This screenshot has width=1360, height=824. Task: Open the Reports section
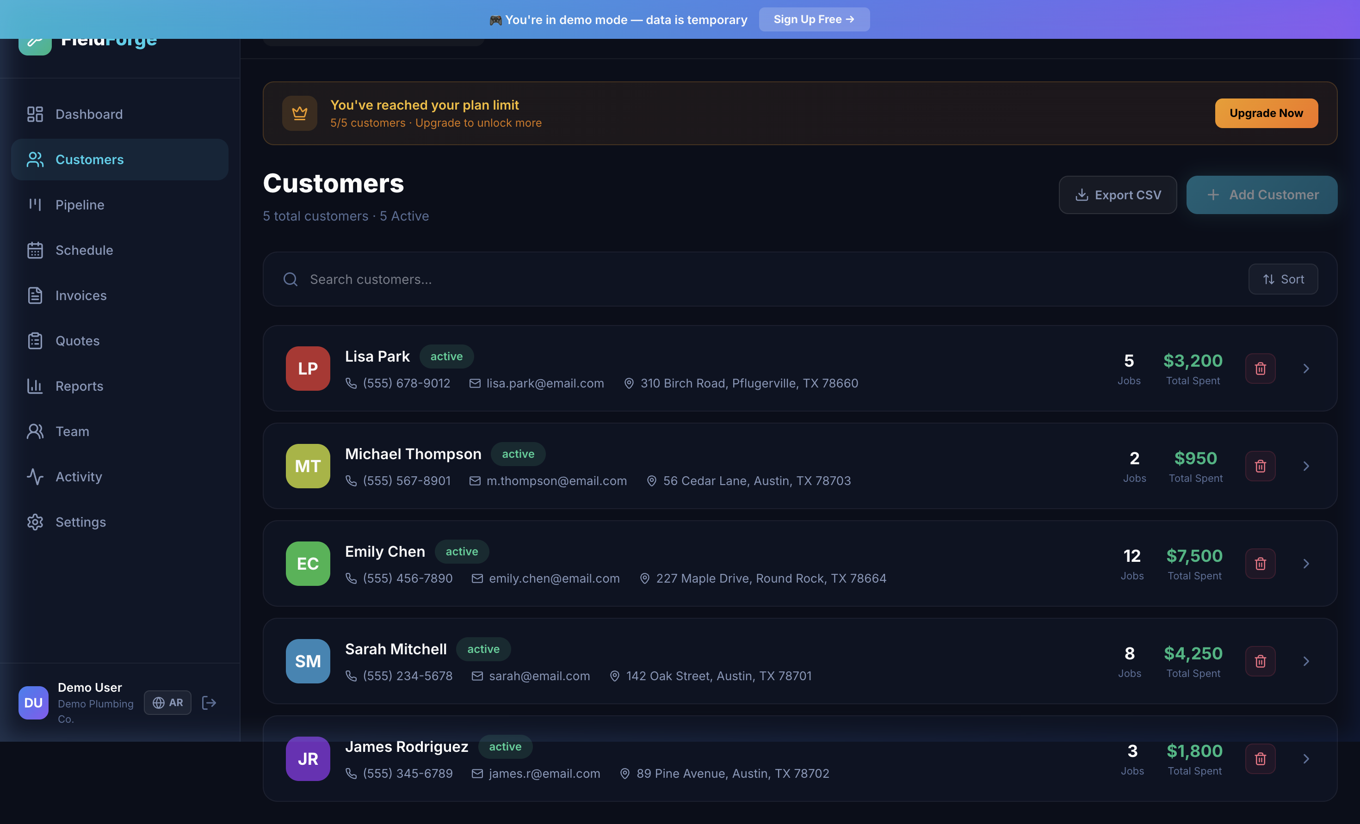tap(79, 386)
